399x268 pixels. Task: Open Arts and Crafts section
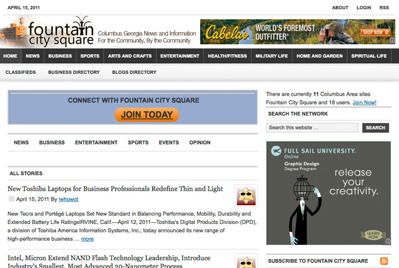(x=130, y=56)
